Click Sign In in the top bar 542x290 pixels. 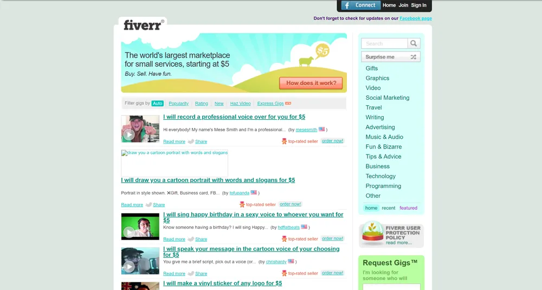tap(418, 5)
